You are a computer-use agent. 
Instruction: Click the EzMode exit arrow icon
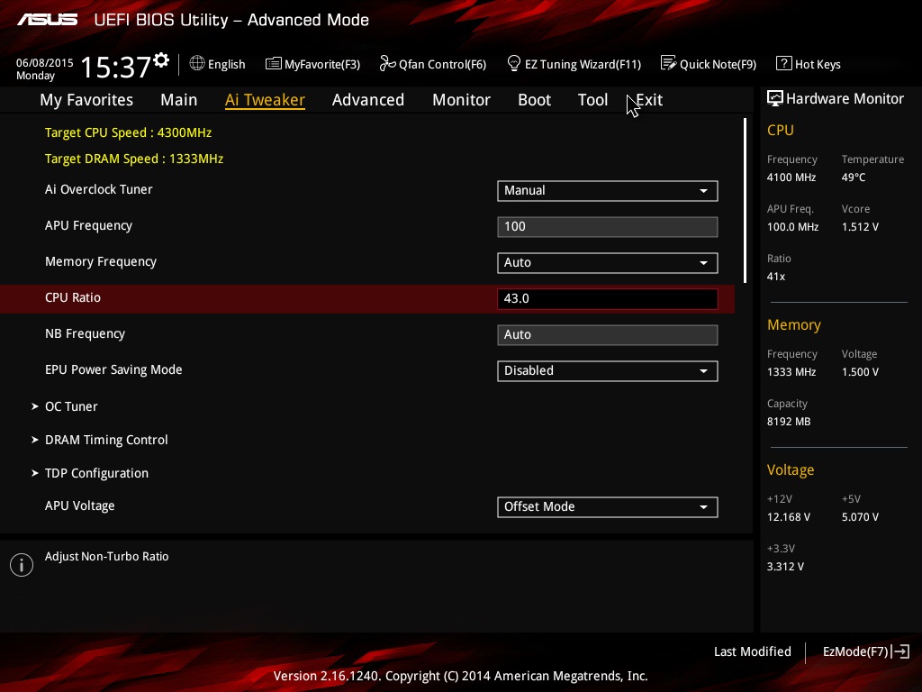click(x=900, y=651)
